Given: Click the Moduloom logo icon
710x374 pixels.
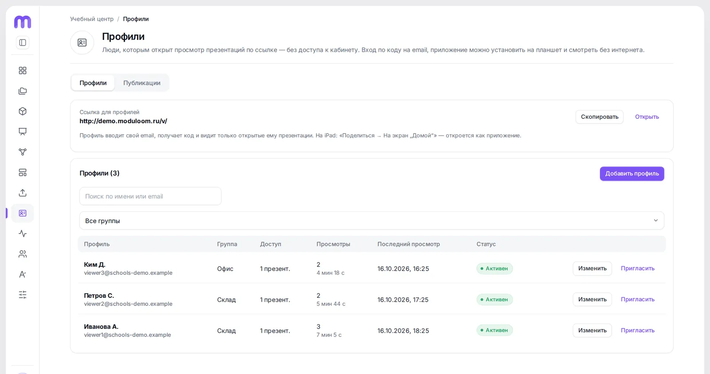Looking at the screenshot, I should click(x=23, y=22).
